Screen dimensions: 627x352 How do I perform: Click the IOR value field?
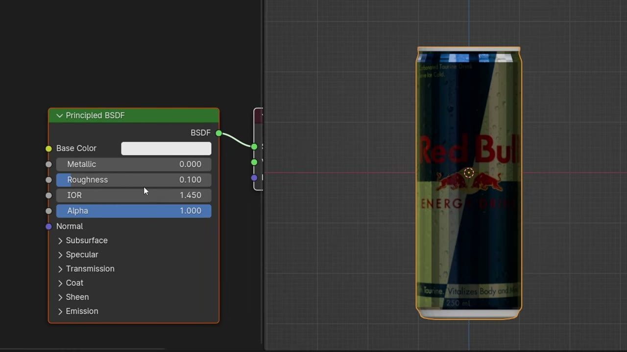click(134, 195)
